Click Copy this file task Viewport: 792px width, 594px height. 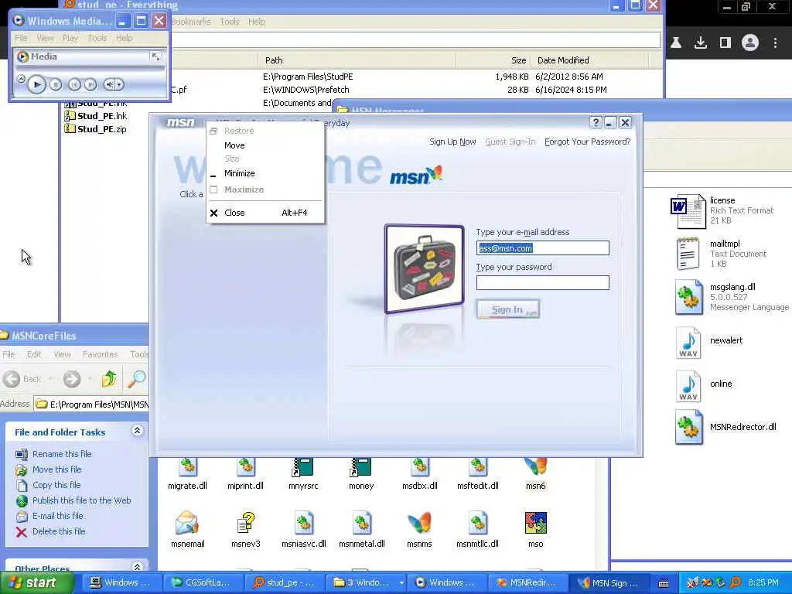pyautogui.click(x=56, y=485)
